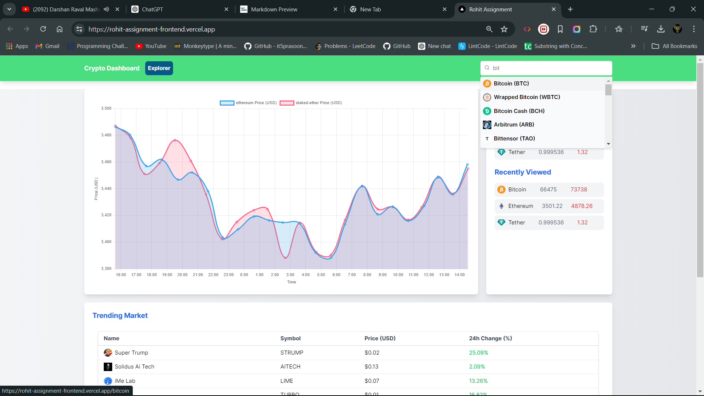704x396 pixels.
Task: Expand hidden bookmarks chevron
Action: pyautogui.click(x=633, y=46)
